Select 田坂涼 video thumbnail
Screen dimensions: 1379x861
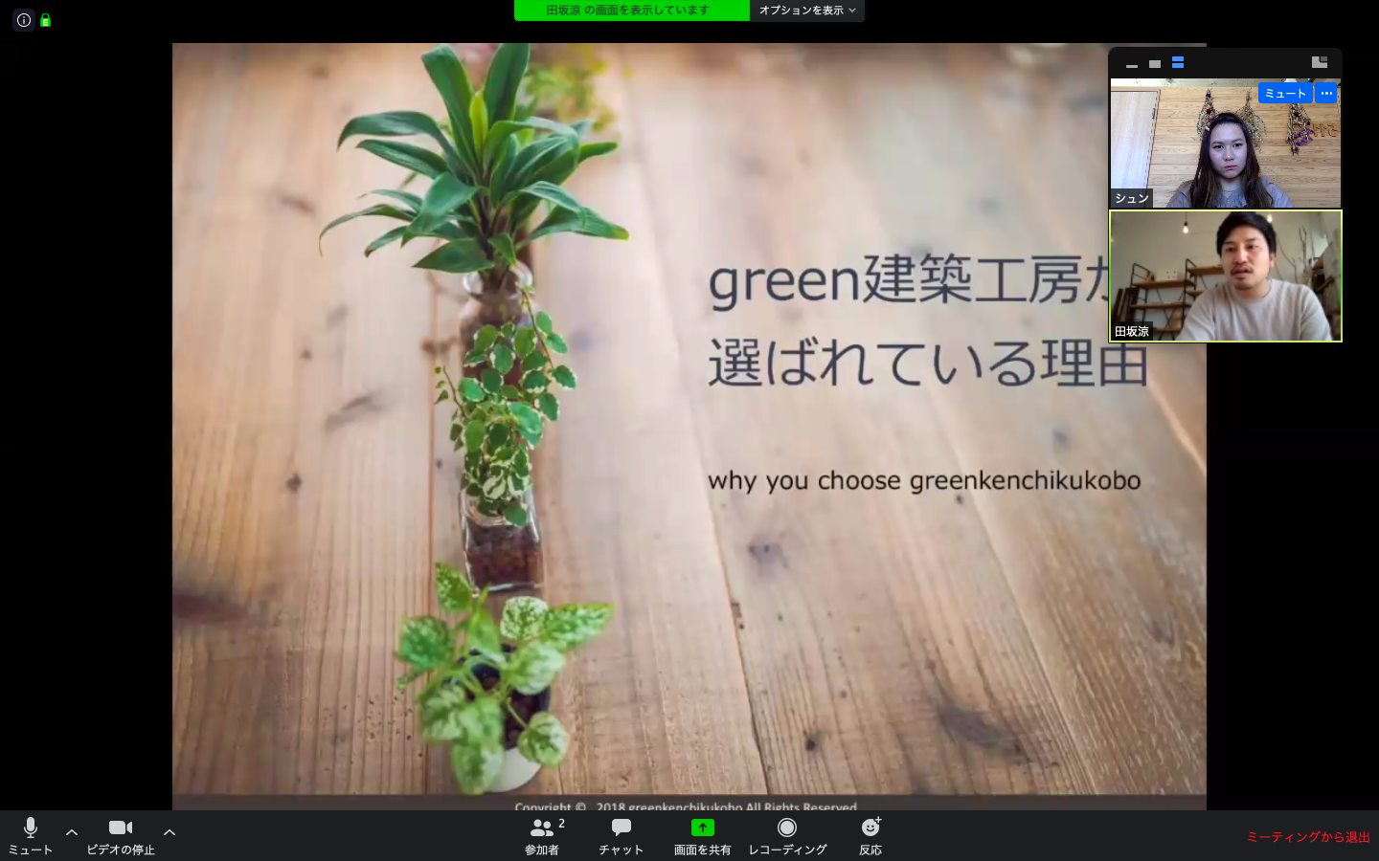pos(1226,276)
